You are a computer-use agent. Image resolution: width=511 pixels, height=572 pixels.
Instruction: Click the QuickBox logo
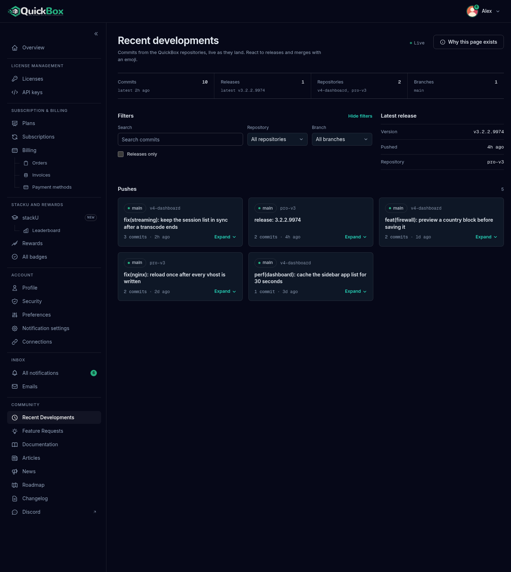point(36,11)
